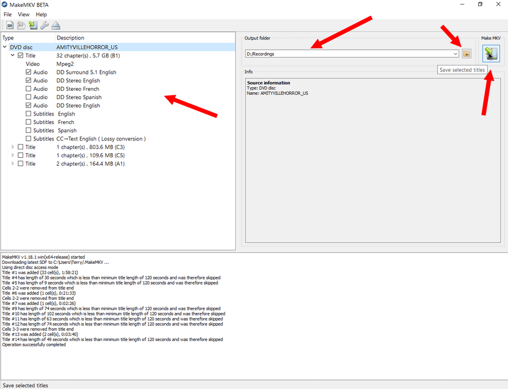The height and width of the screenshot is (389, 508).
Task: Close the MakeMKV window
Action: 498,5
